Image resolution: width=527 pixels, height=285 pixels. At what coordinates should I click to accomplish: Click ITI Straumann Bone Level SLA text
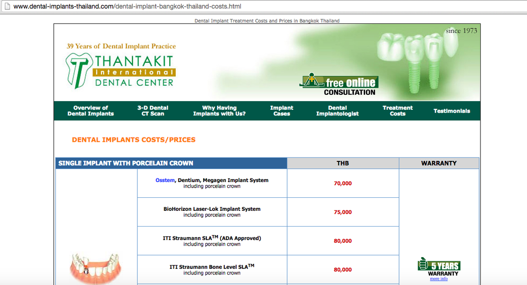tap(212, 266)
